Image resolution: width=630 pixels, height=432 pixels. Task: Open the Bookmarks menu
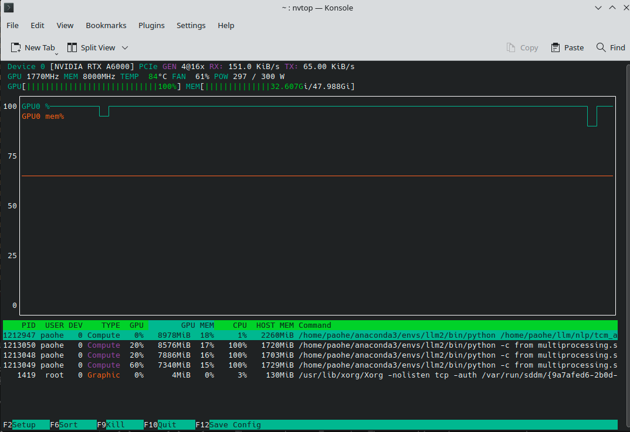tap(106, 25)
